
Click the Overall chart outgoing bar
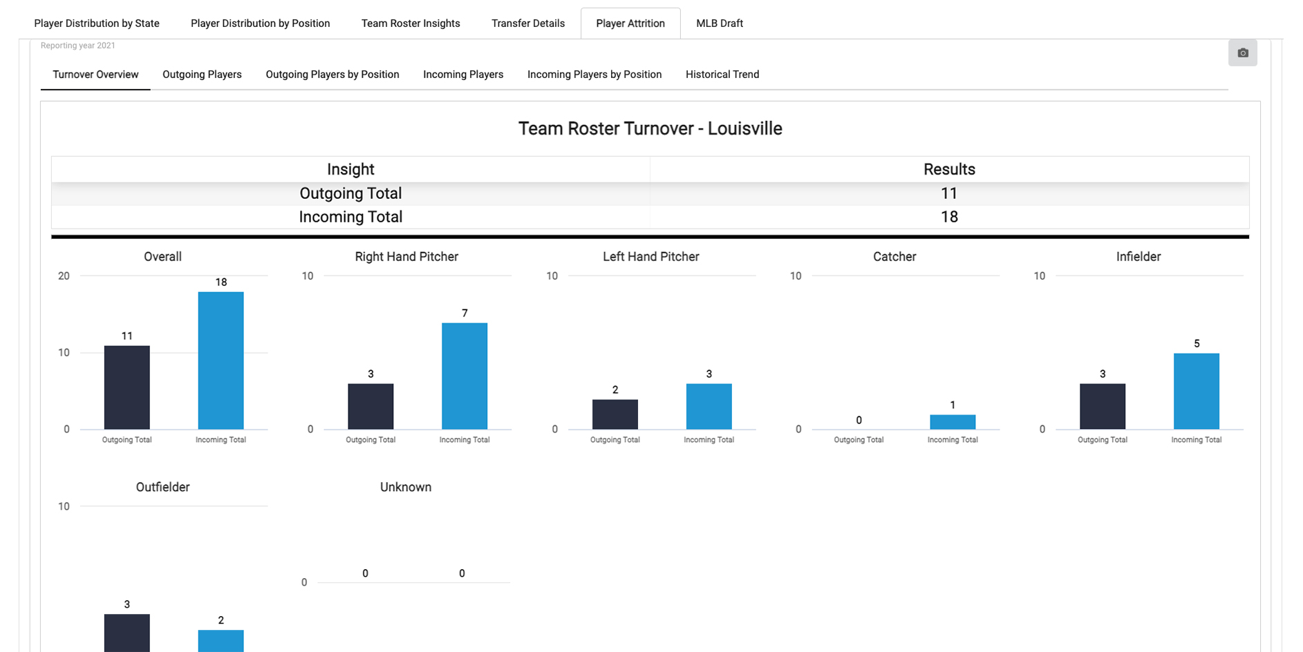pyautogui.click(x=127, y=387)
